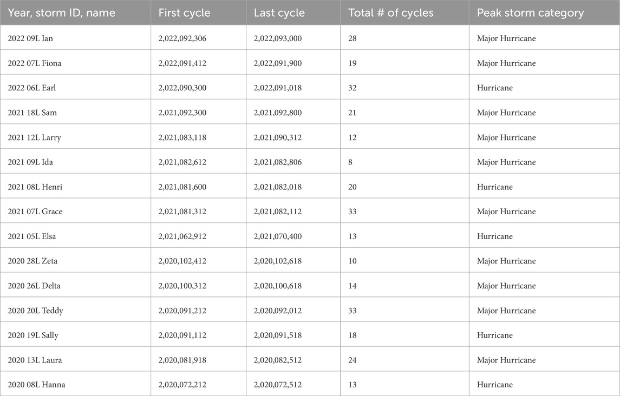Click first cycle value 2,020,102,412
620x396 pixels.
tap(182, 261)
